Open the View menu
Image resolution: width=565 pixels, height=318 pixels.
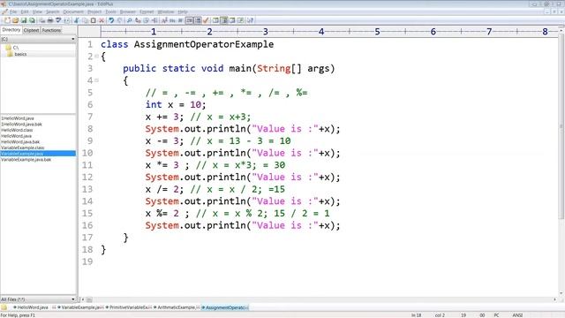[x=37, y=11]
